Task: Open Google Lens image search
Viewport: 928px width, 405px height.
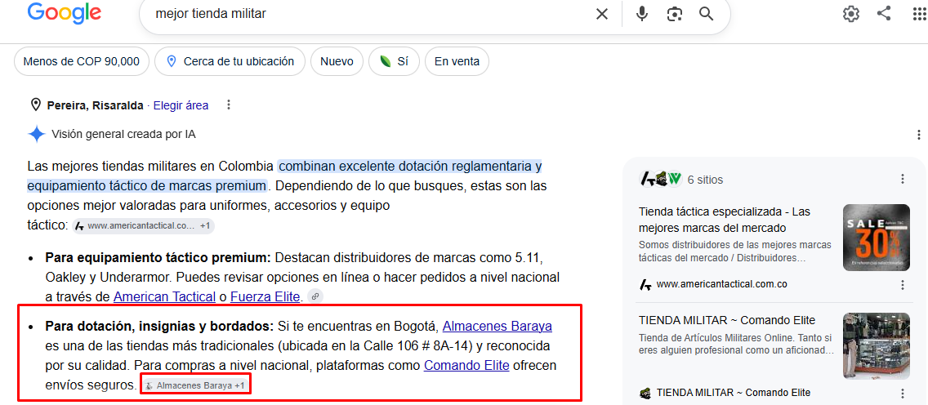Action: tap(674, 14)
